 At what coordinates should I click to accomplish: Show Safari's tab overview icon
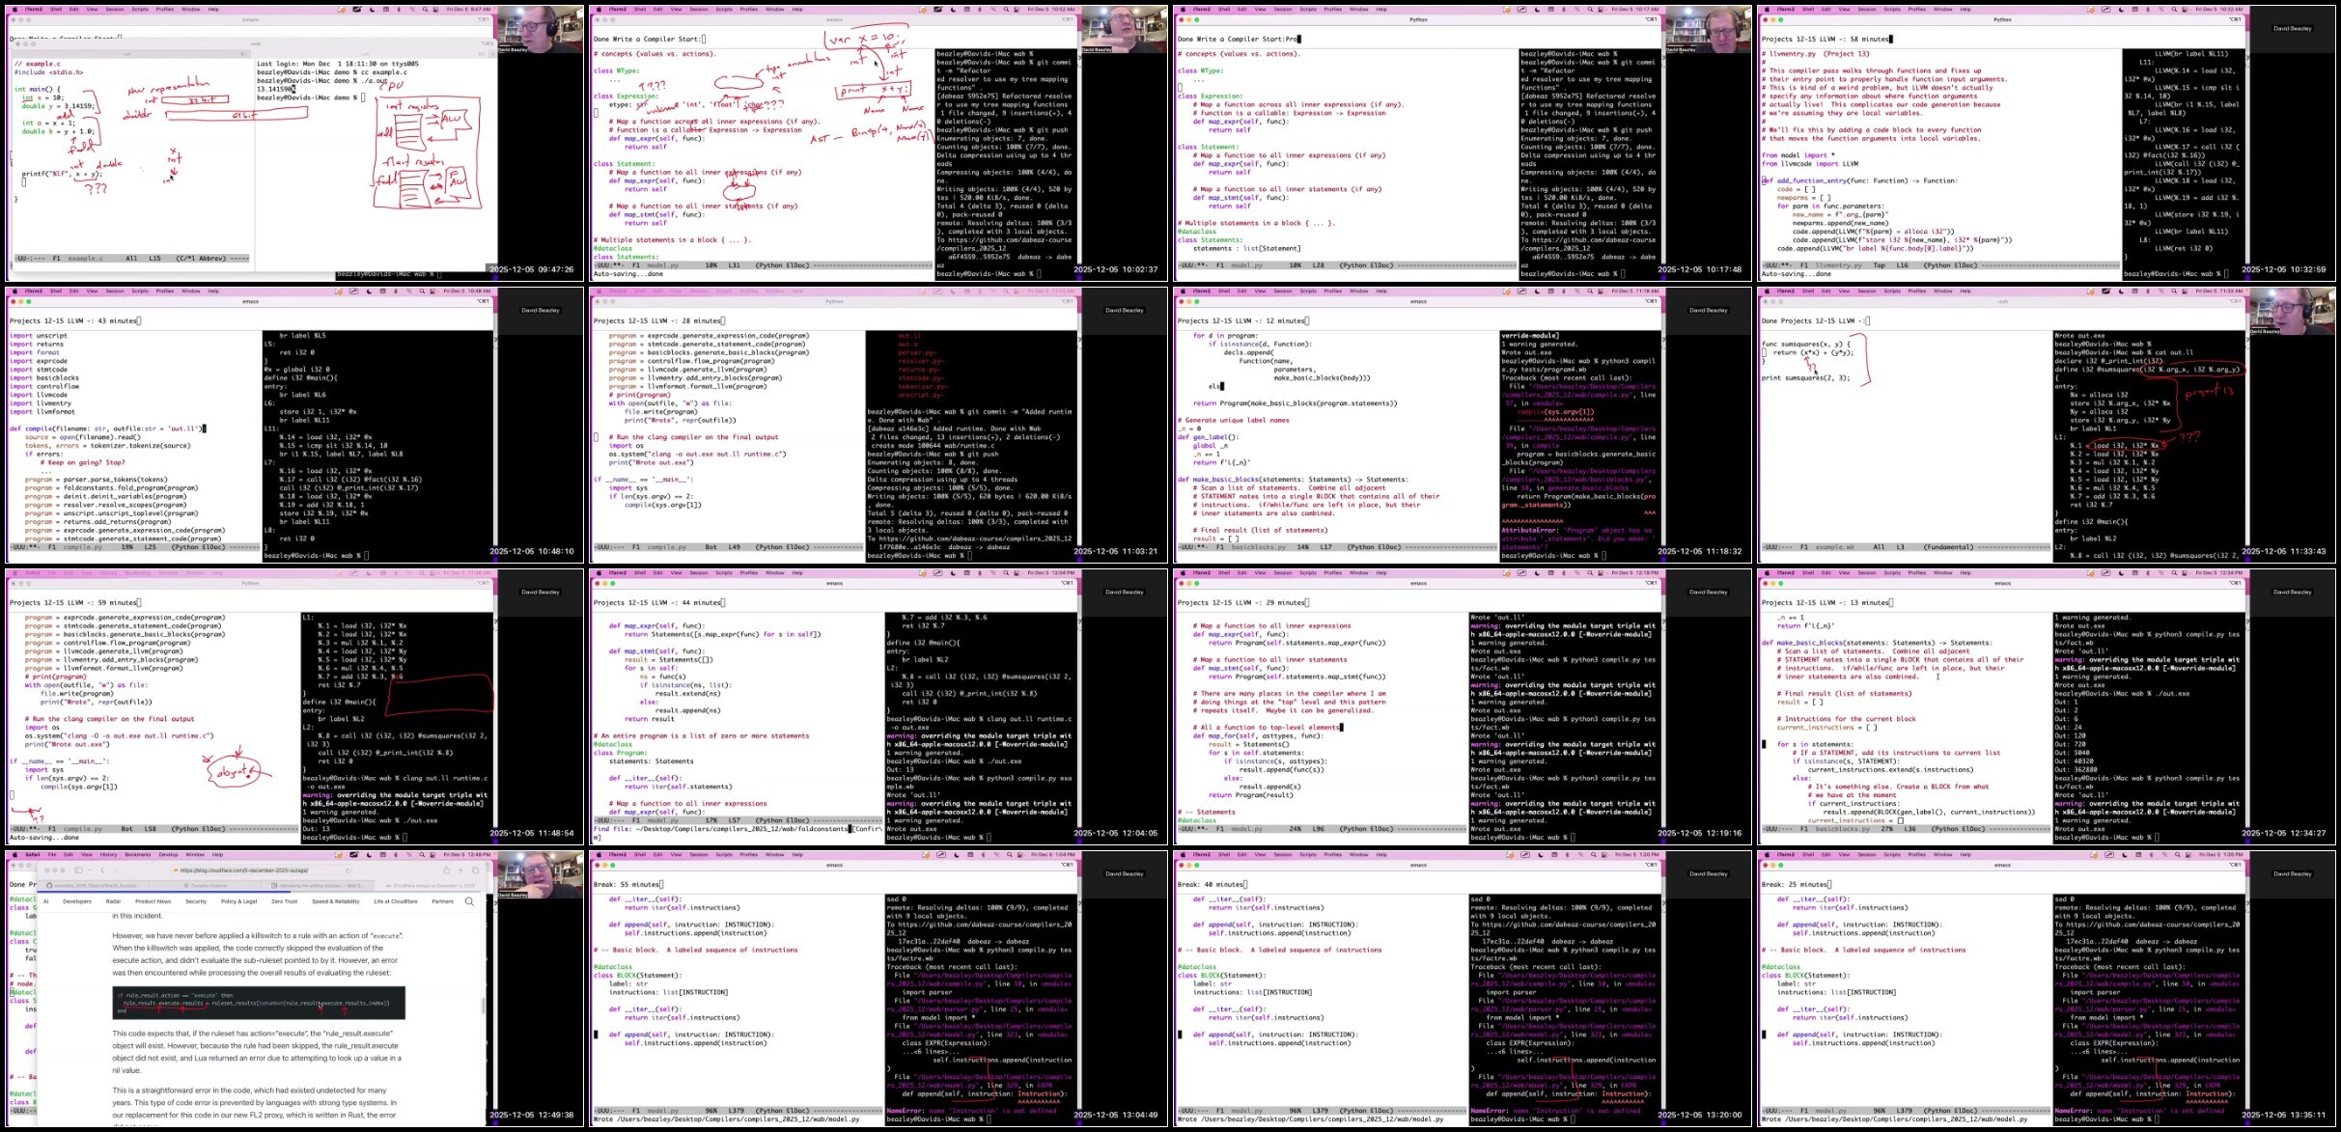475,870
